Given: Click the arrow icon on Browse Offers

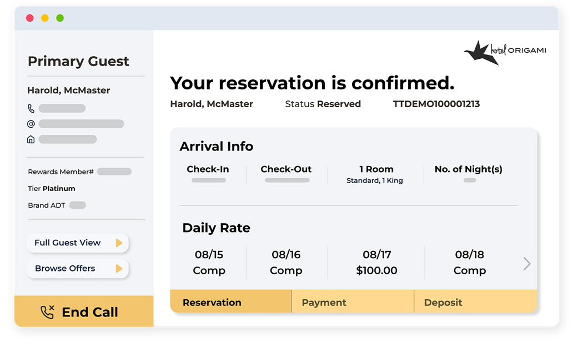Looking at the screenshot, I should [x=118, y=269].
